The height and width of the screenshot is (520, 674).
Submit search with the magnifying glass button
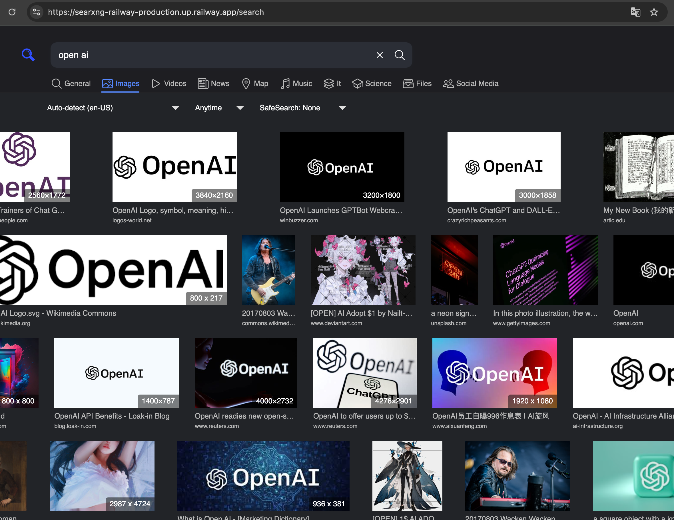pos(399,55)
